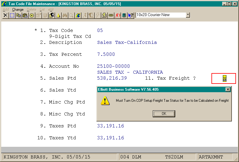Click Taxes Ptd value 33,191.16
The image size is (239, 162).
coord(111,126)
